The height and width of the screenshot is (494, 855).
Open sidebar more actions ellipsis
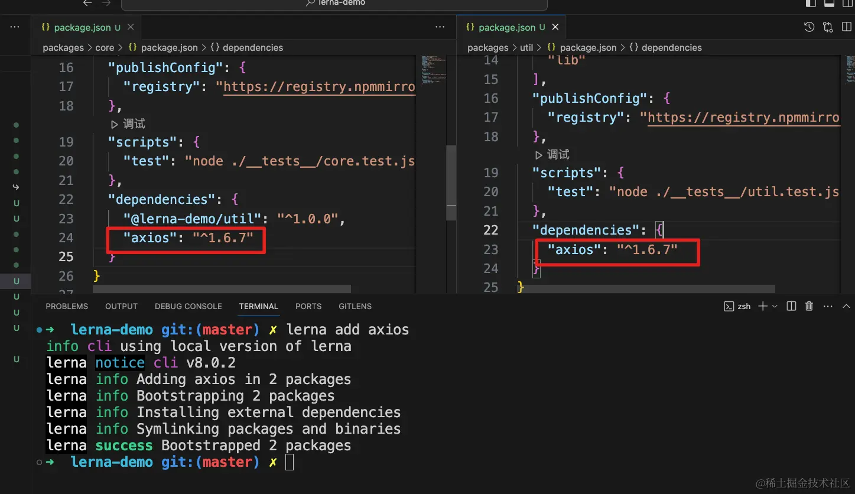click(x=15, y=27)
